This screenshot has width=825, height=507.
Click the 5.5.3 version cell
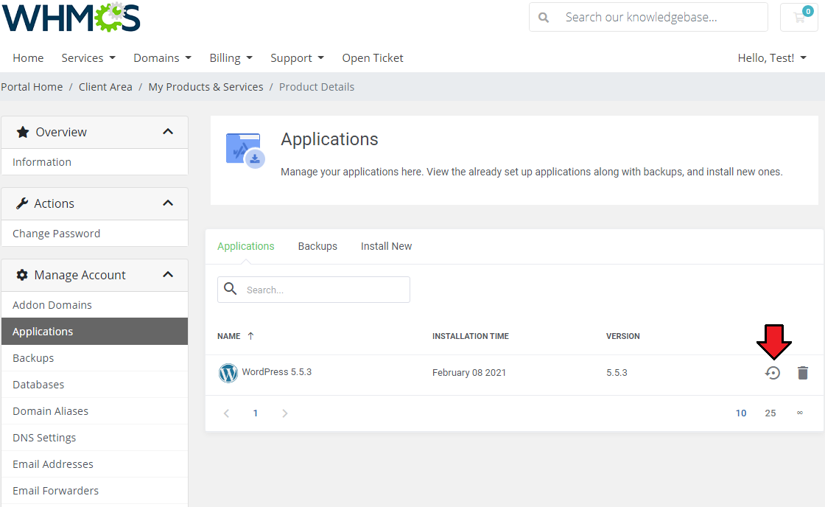tap(617, 373)
